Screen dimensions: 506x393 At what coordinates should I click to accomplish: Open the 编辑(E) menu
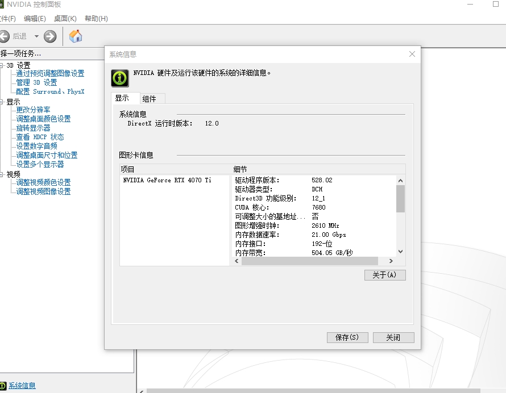click(35, 19)
